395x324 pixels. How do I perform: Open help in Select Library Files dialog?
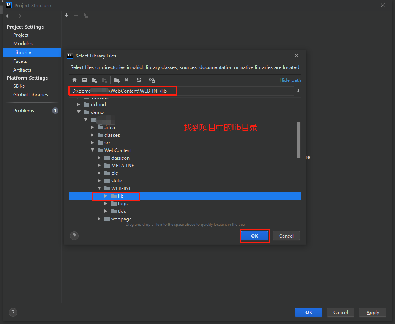pyautogui.click(x=74, y=236)
